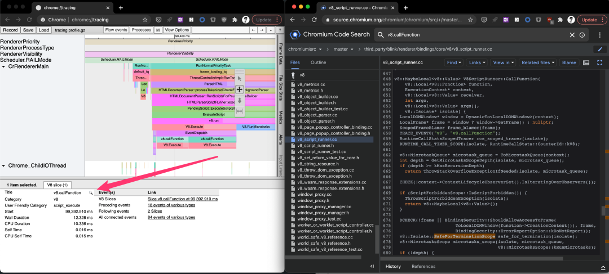The width and height of the screenshot is (609, 274).
Task: Open the Find dropdown
Action: tap(454, 62)
